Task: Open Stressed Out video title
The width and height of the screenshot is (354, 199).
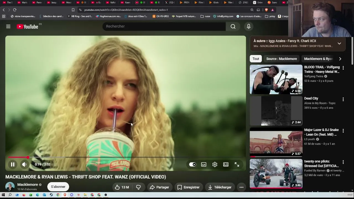Action: [321, 164]
